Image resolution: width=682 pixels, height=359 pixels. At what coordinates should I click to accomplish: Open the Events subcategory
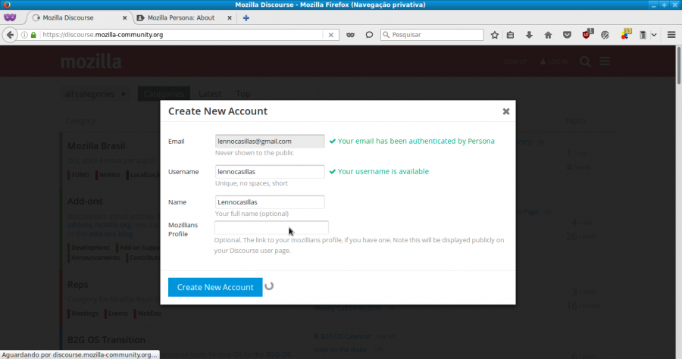(x=117, y=314)
